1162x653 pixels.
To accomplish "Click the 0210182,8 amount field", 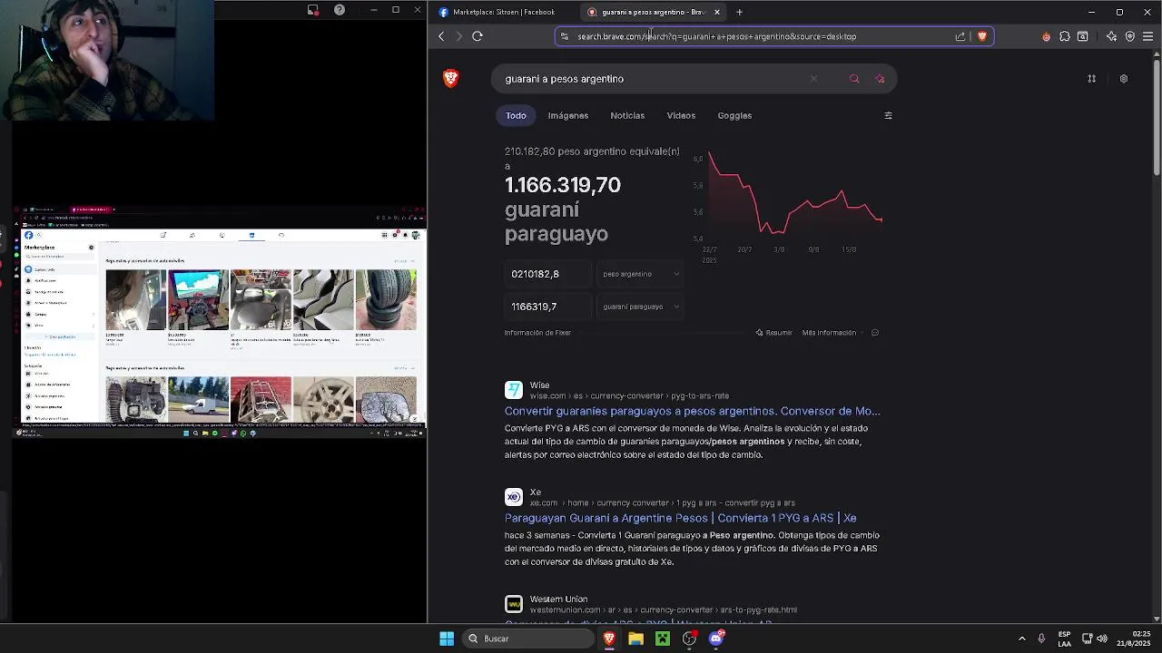I will click(547, 274).
